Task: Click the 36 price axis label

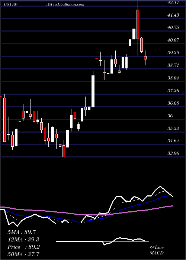Action: point(170,116)
